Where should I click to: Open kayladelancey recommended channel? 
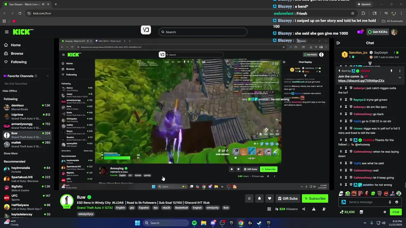27,216
